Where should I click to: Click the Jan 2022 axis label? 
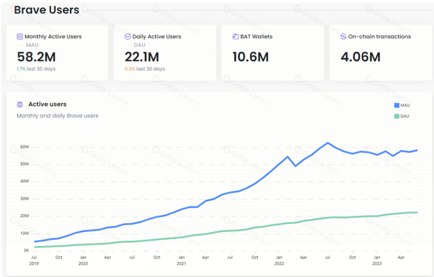click(x=279, y=260)
